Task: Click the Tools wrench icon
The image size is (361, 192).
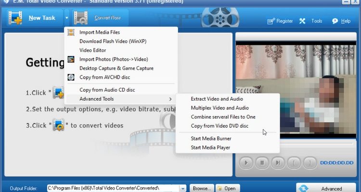Action: [302, 21]
